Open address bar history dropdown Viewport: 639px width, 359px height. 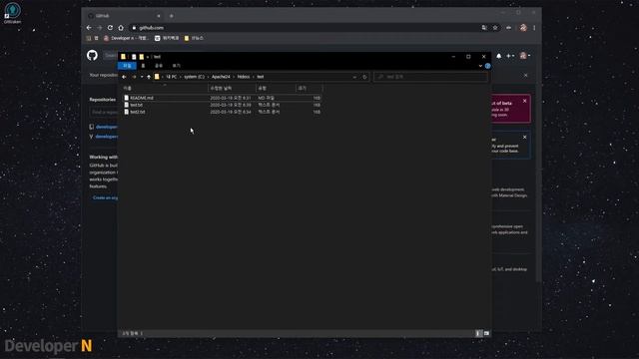click(x=354, y=77)
